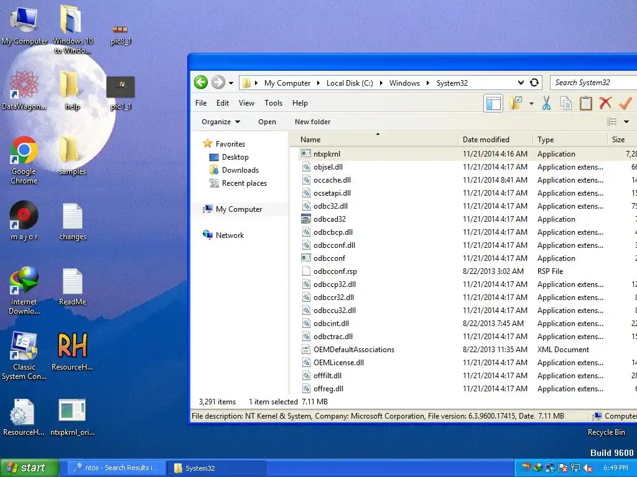Screen dimensions: 637x477
Task: Open the View menu
Action: pos(246,103)
